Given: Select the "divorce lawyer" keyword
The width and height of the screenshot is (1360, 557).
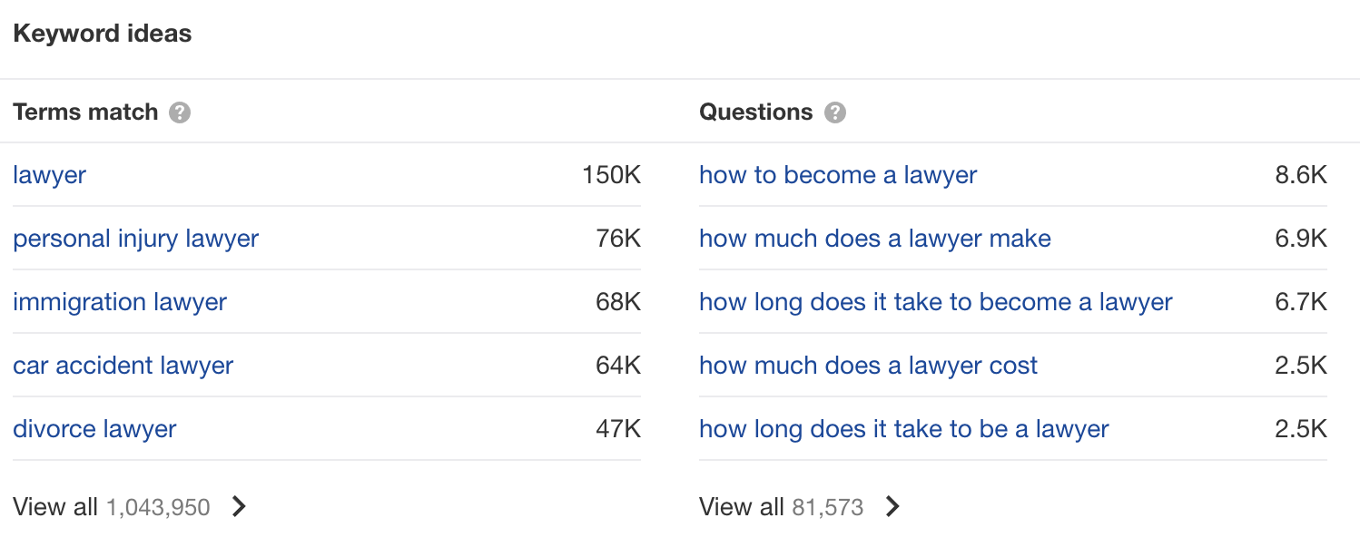Looking at the screenshot, I should coord(94,429).
